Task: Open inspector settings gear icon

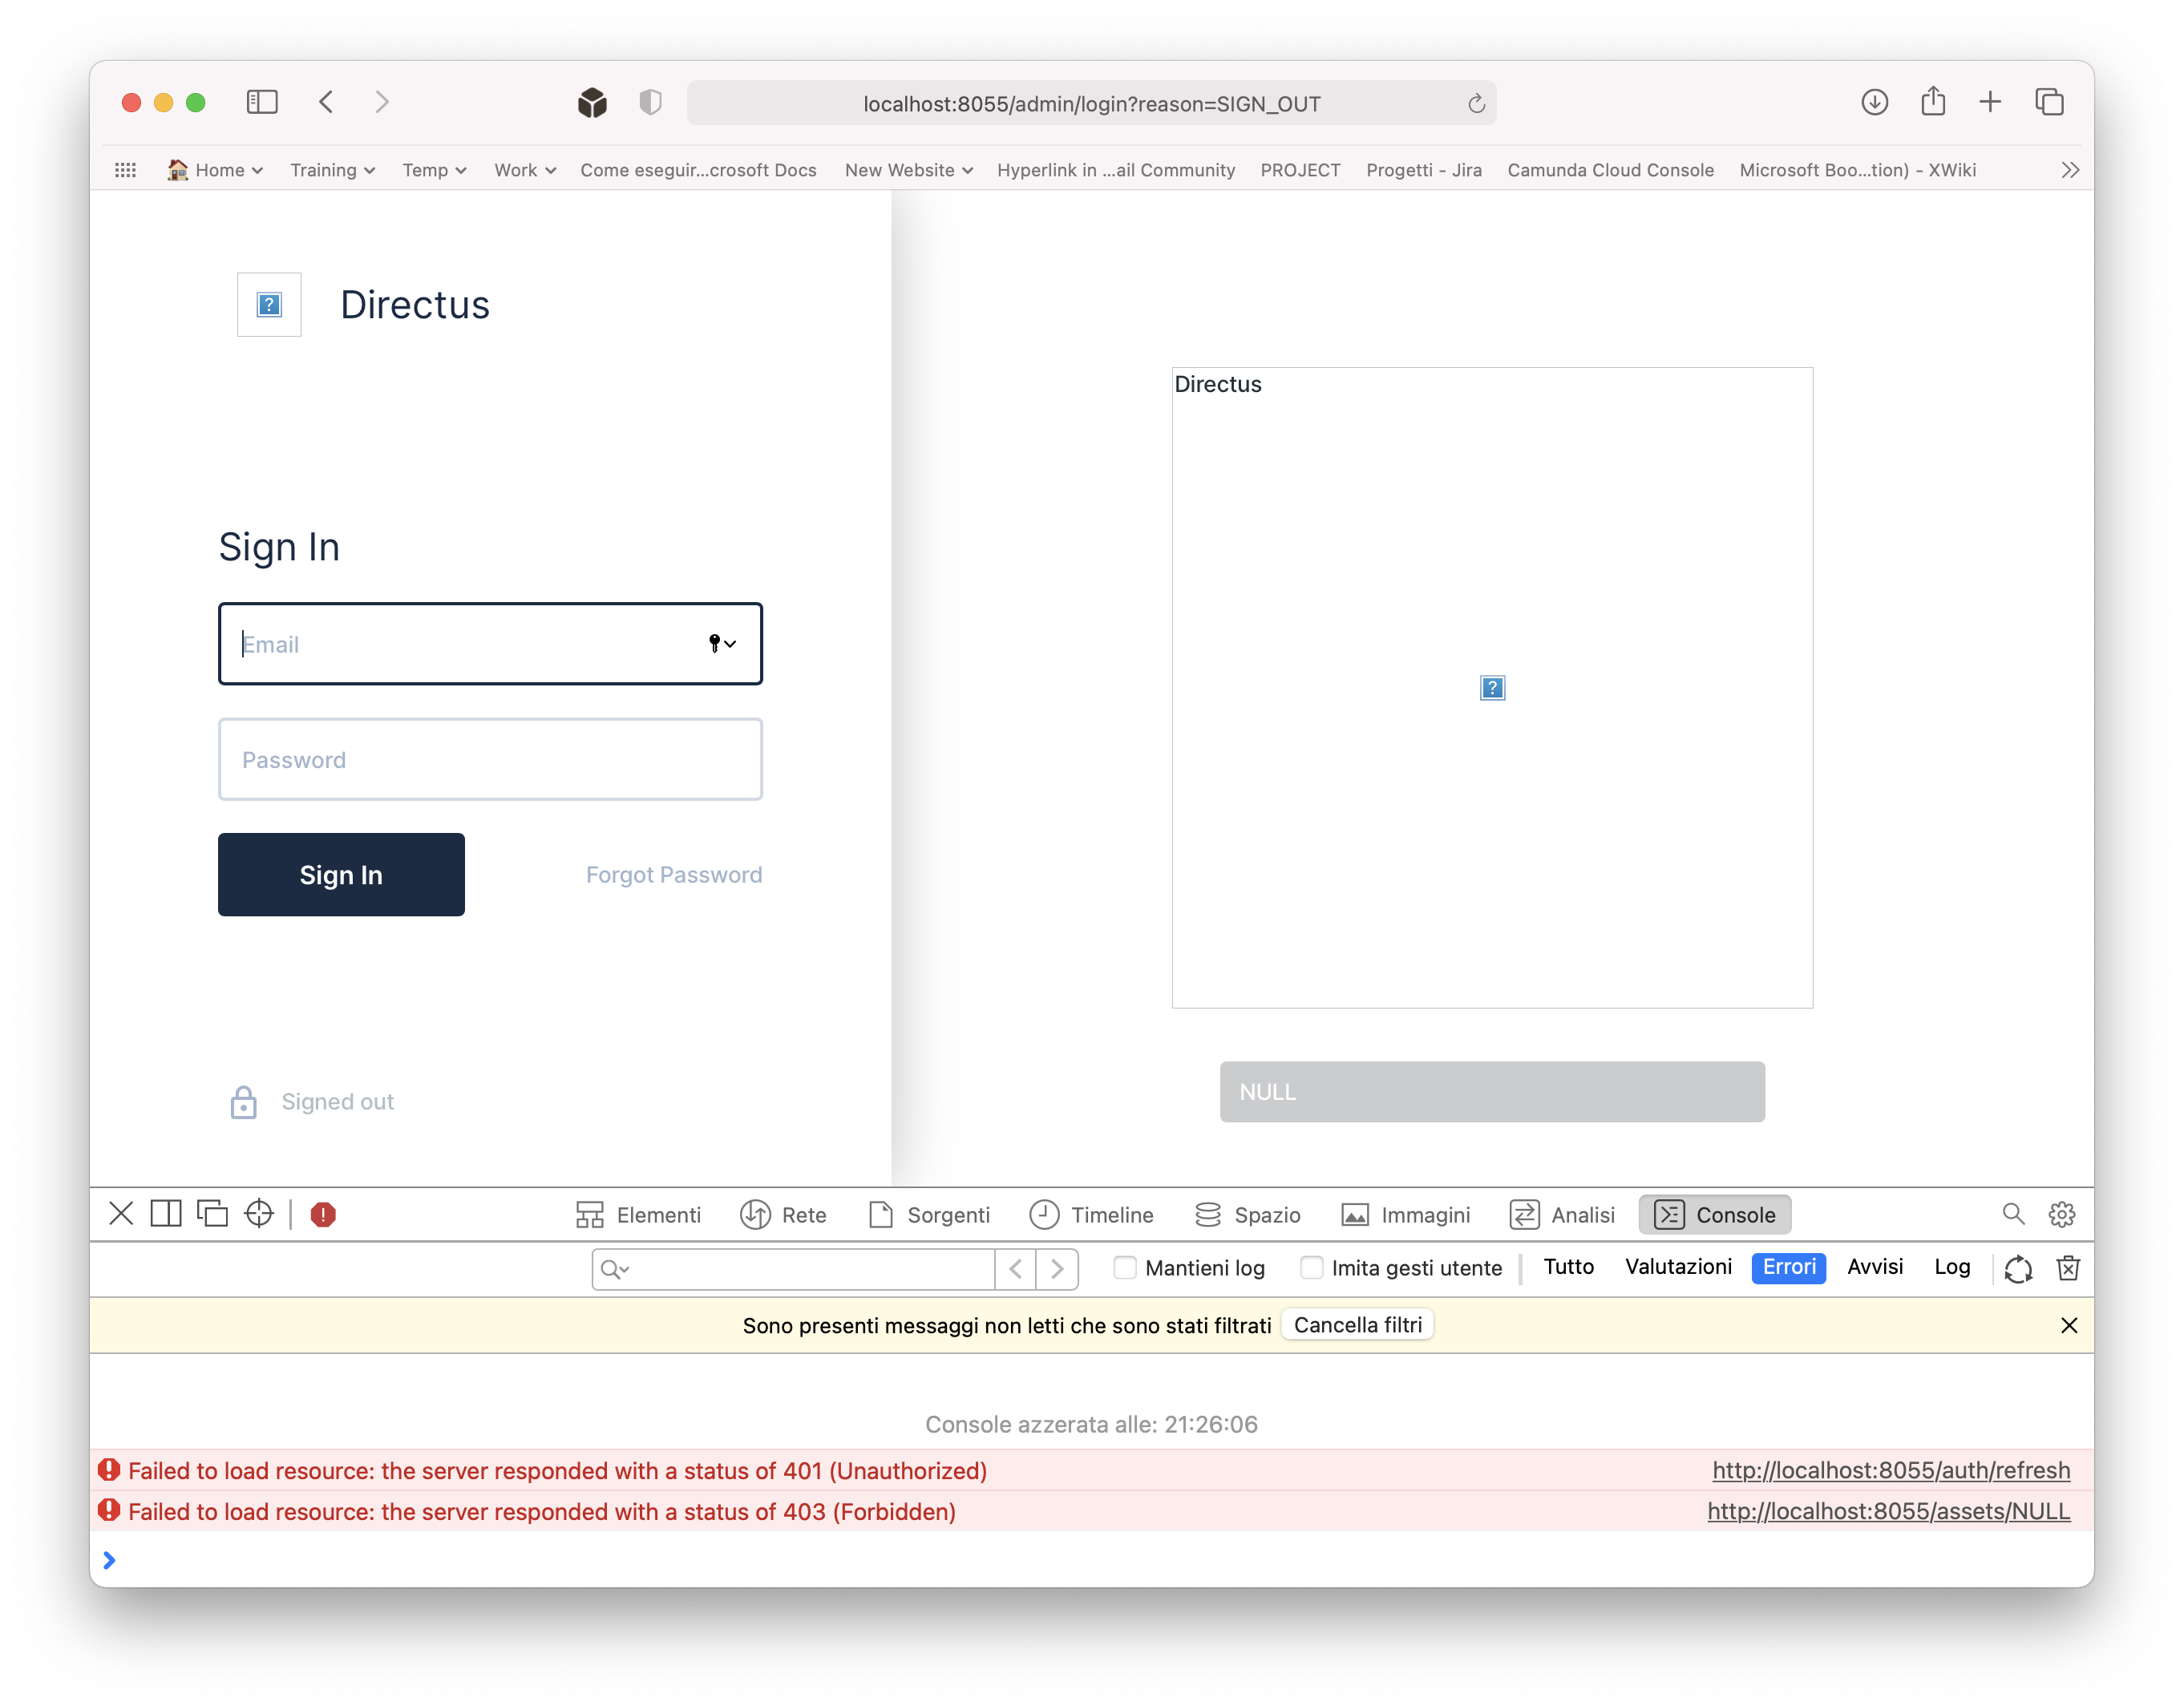Action: (x=2062, y=1214)
